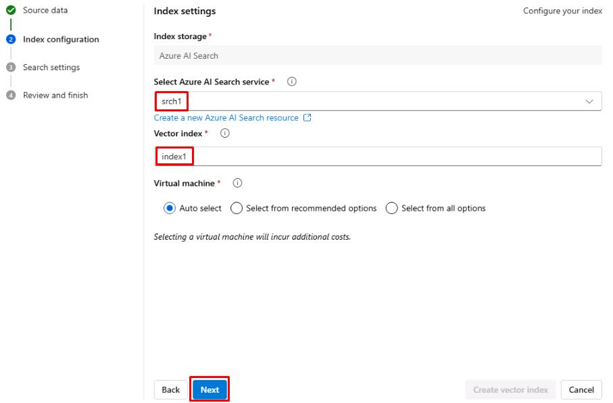Click the Vector index field containing index1
The width and height of the screenshot is (613, 403).
pyautogui.click(x=378, y=157)
